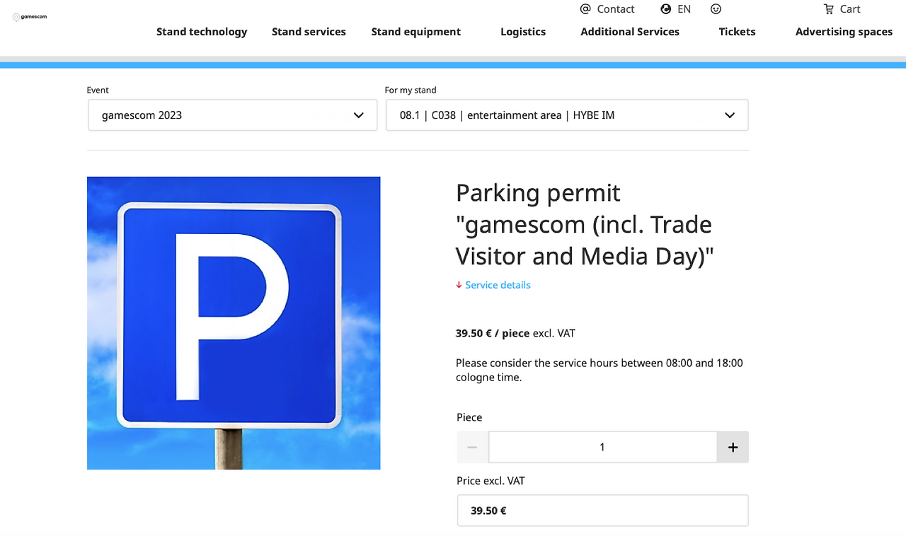
Task: Open the Stand equipment menu
Action: 416,32
